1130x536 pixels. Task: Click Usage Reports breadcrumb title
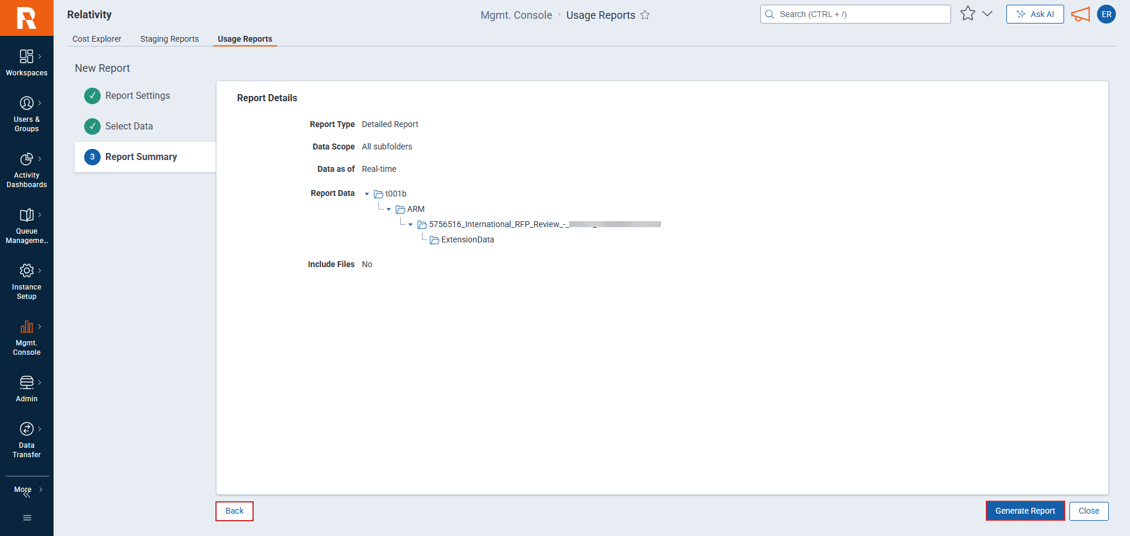tap(601, 15)
